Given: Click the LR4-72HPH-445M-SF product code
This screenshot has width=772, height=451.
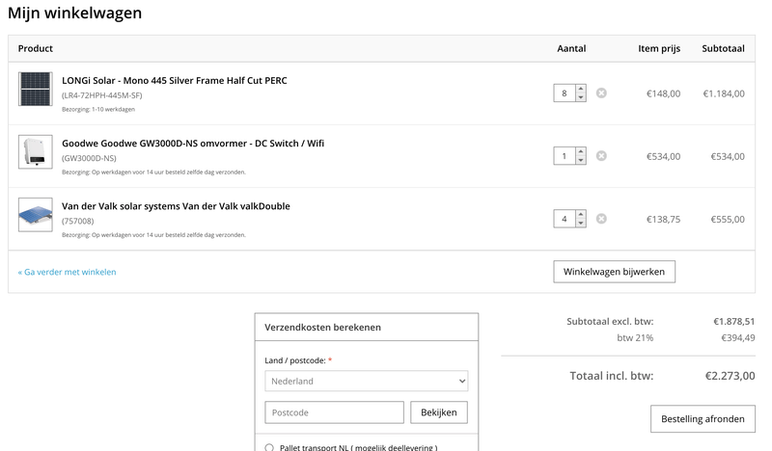Looking at the screenshot, I should [102, 95].
